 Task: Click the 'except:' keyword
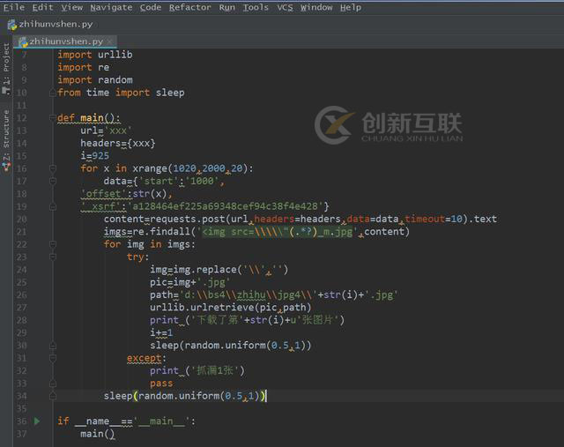coord(146,358)
